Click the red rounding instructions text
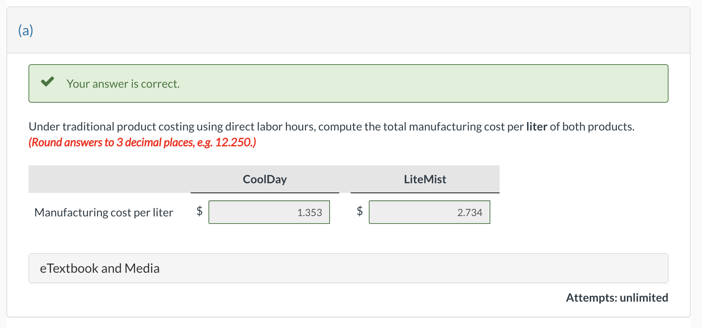The image size is (702, 328). (x=142, y=142)
